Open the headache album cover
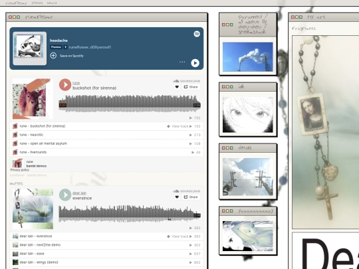Viewport: 359px width, 269px height. [29, 48]
